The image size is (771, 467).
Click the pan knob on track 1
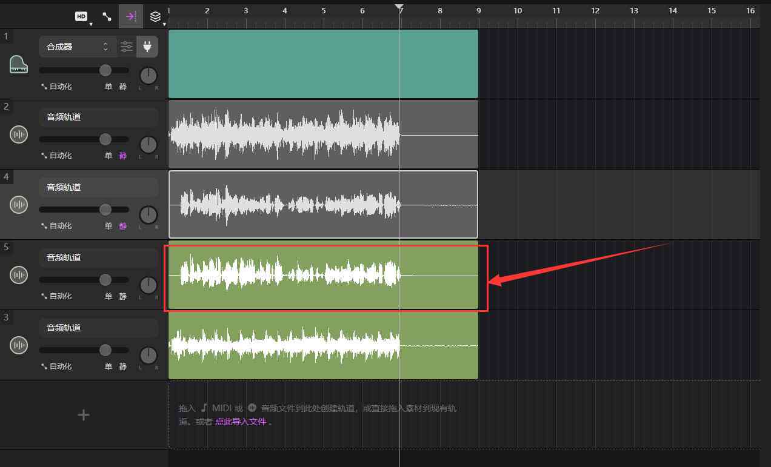(x=148, y=76)
